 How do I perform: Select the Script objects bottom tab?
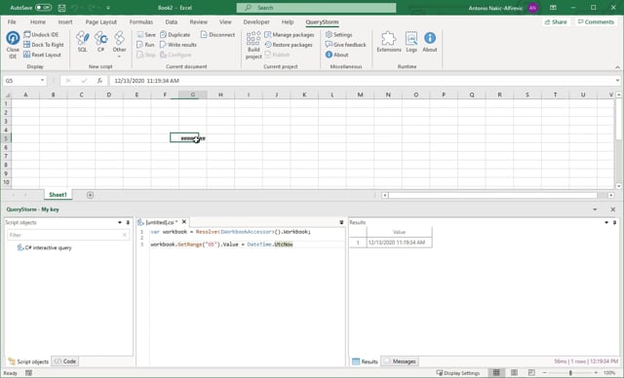[x=28, y=361]
